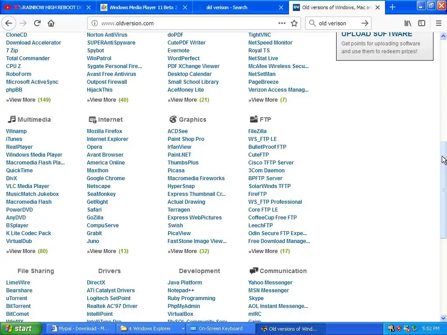Open the VLC Media Player link
Screen dimensions: 447x335
(x=28, y=186)
